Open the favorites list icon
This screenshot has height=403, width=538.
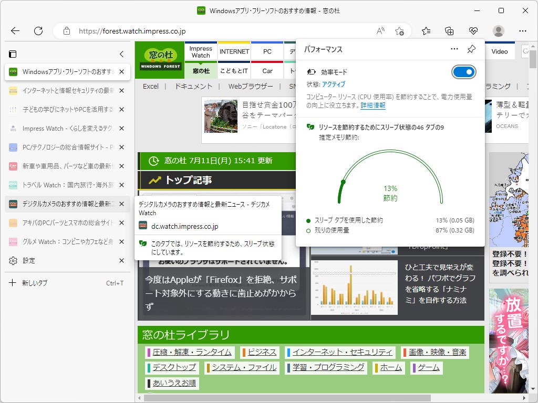click(x=426, y=31)
